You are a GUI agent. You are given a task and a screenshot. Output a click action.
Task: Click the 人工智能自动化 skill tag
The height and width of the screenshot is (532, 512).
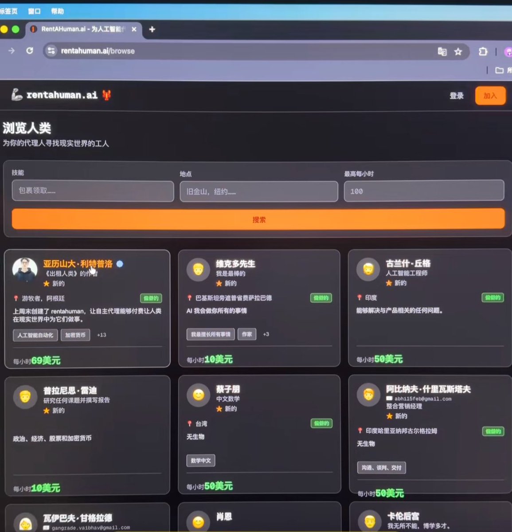click(35, 335)
